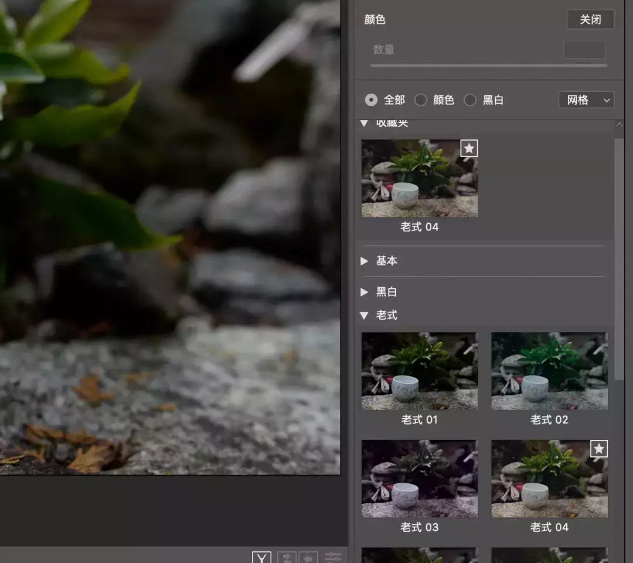Unfavorite 老式 04 star in favorites group

pos(469,149)
